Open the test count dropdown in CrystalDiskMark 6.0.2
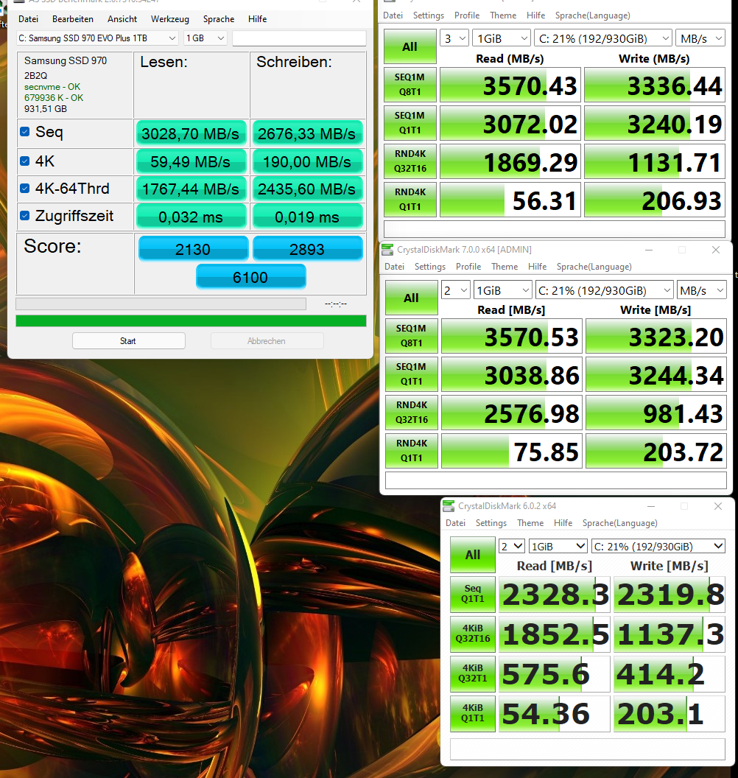738x778 pixels. [511, 546]
